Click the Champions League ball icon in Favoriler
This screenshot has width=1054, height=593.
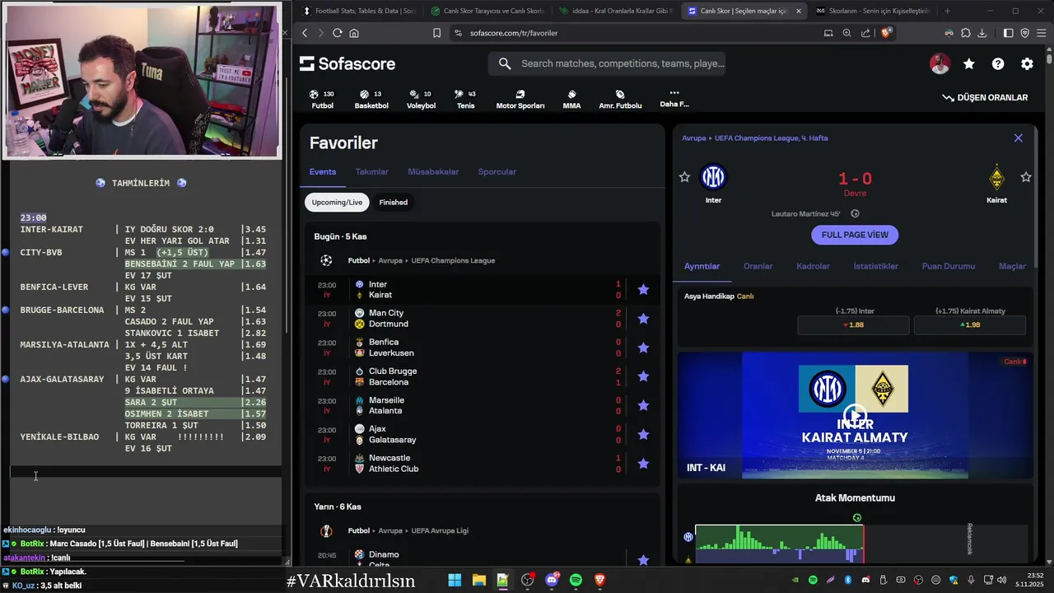pyautogui.click(x=326, y=260)
